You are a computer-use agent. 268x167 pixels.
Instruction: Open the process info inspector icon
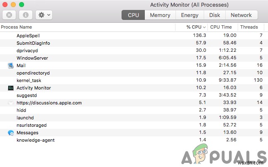pyautogui.click(x=26, y=15)
